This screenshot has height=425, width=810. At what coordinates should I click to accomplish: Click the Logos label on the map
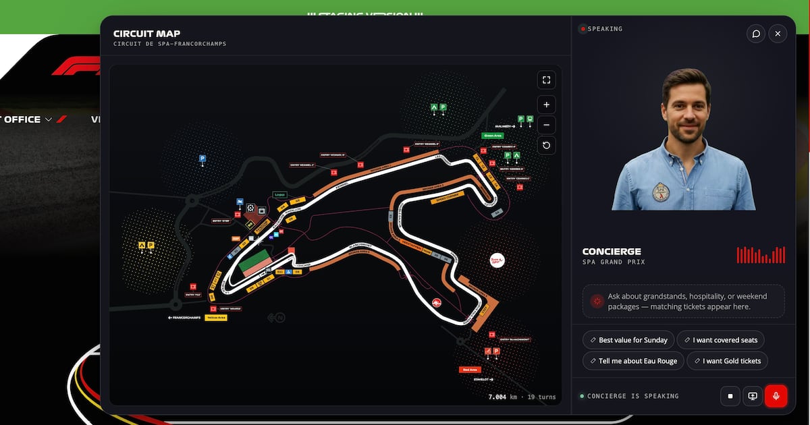pos(280,194)
